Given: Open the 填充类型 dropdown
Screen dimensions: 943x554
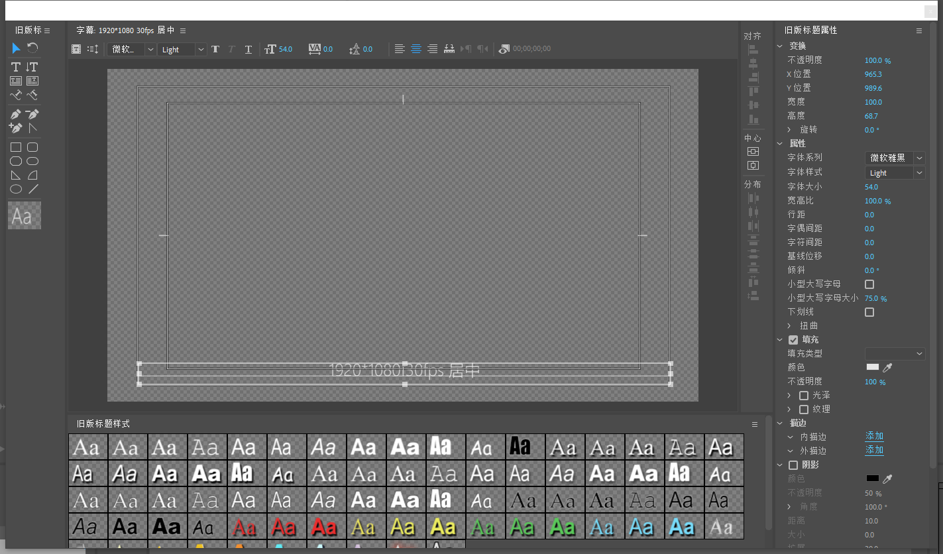Looking at the screenshot, I should coord(895,354).
